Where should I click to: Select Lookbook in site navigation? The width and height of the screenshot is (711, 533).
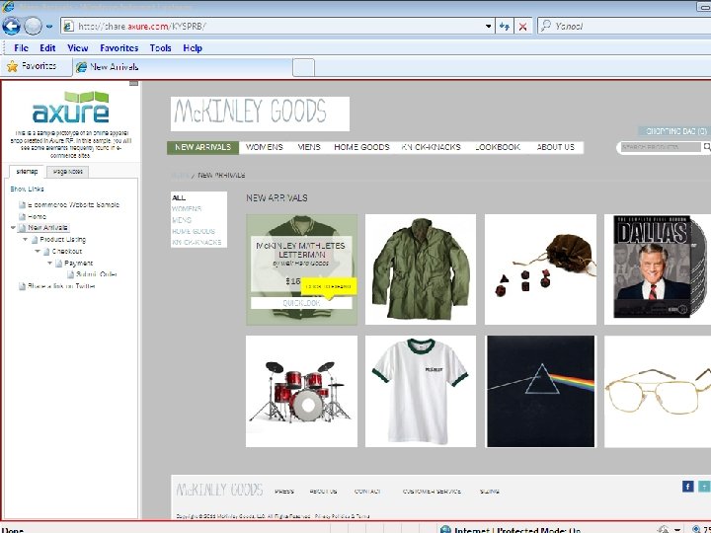(x=498, y=147)
